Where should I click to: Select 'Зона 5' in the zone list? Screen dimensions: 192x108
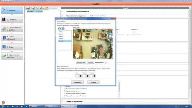click(65, 41)
